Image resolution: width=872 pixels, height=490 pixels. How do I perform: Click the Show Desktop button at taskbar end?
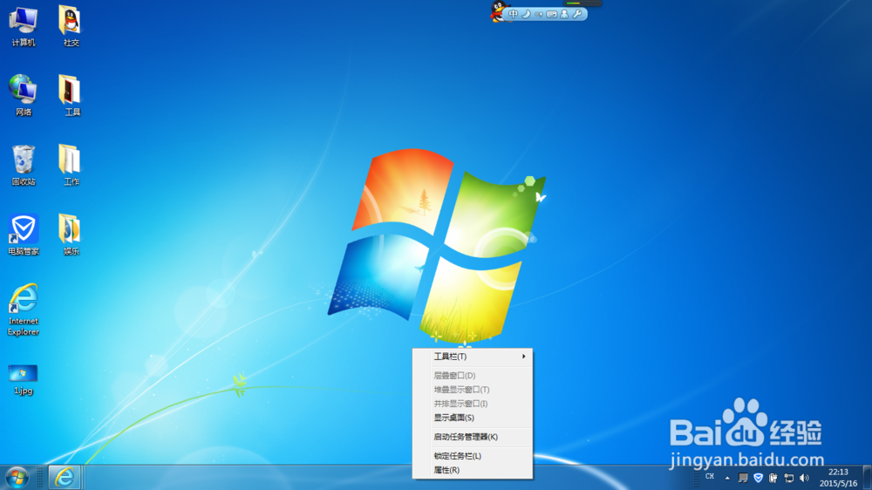(867, 478)
